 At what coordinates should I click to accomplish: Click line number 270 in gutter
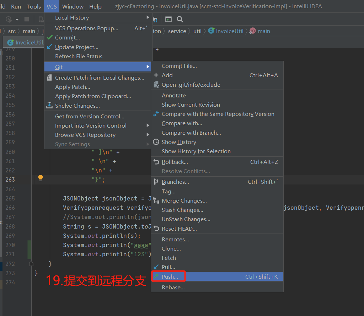[10, 245]
